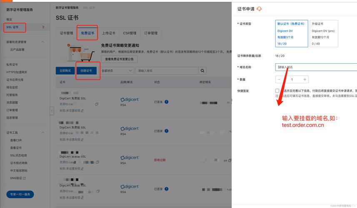This screenshot has height=208, width=357.
Task: Click the digicert logo in third row
Action: 130,158
